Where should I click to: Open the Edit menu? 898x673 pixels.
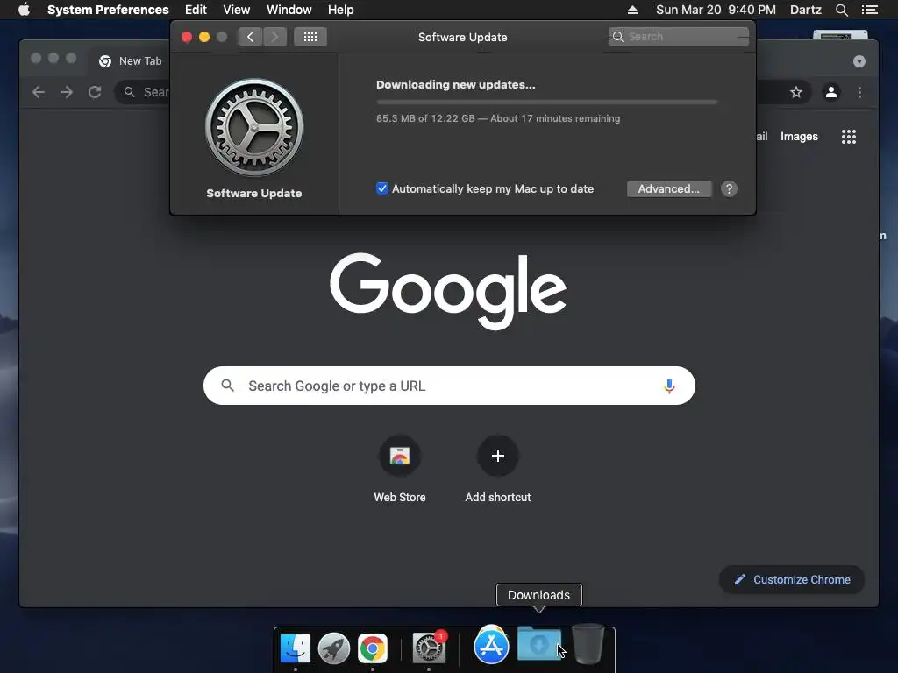pyautogui.click(x=196, y=10)
